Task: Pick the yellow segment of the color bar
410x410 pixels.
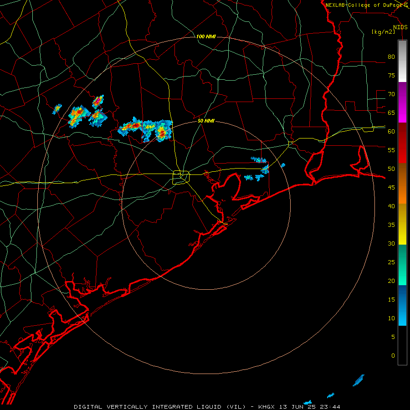Action: point(402,224)
